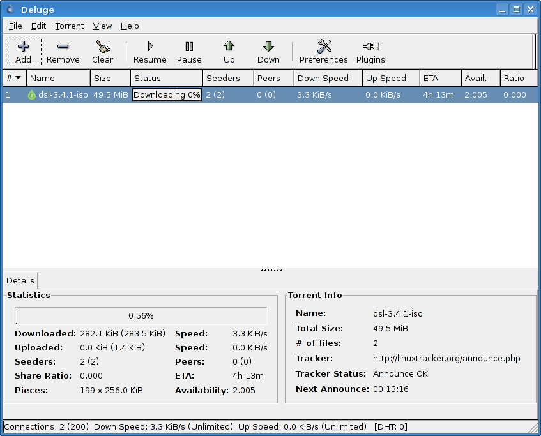The image size is (541, 436).
Task: Sort by the # column header arrow
Action: pyautogui.click(x=18, y=78)
